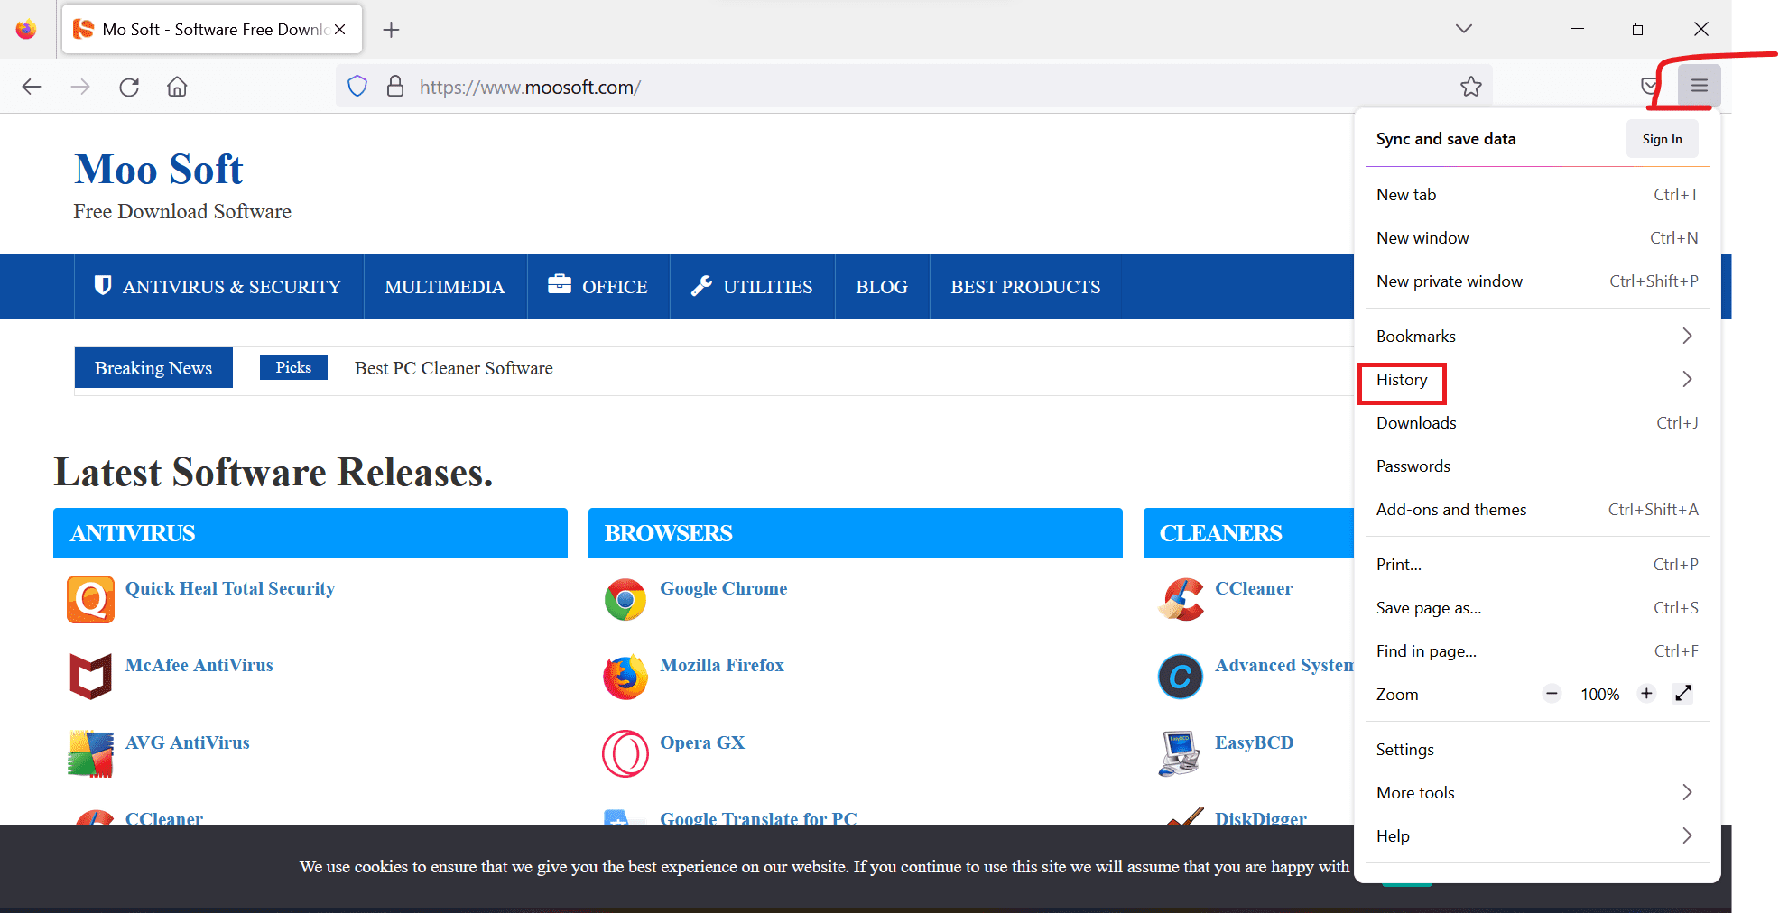Click the Best PC Cleaner Software headline

pyautogui.click(x=453, y=368)
